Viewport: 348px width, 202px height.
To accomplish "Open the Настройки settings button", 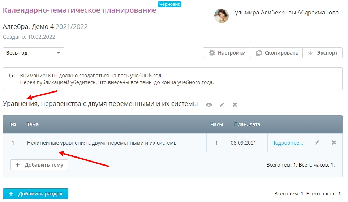I will (227, 53).
